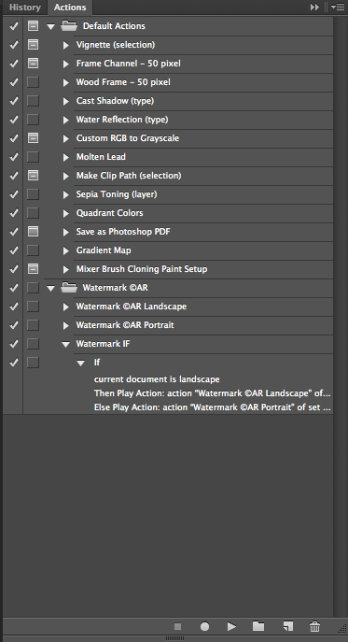The width and height of the screenshot is (348, 642).
Task: Toggle dialog box for Frame Channel action
Action: [34, 64]
